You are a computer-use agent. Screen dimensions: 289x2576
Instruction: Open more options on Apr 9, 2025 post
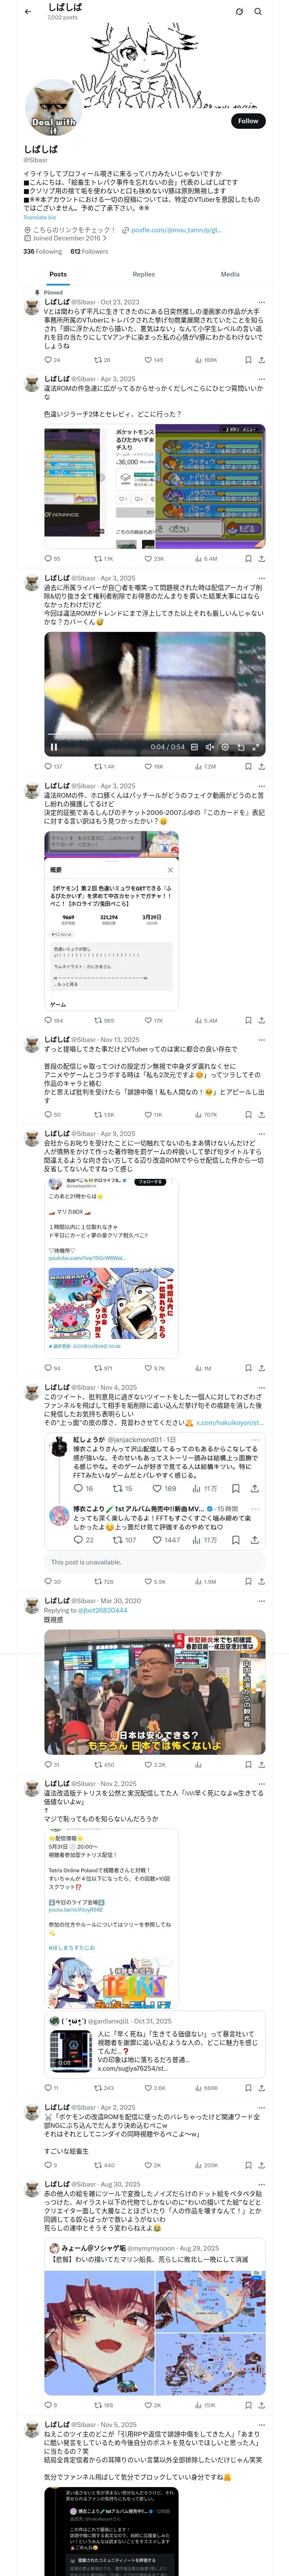262,1134
